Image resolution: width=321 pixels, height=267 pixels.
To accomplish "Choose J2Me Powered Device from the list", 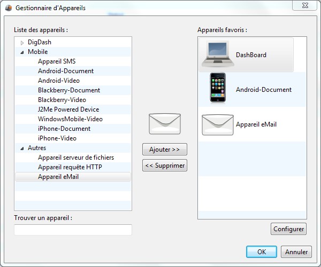I will click(68, 109).
